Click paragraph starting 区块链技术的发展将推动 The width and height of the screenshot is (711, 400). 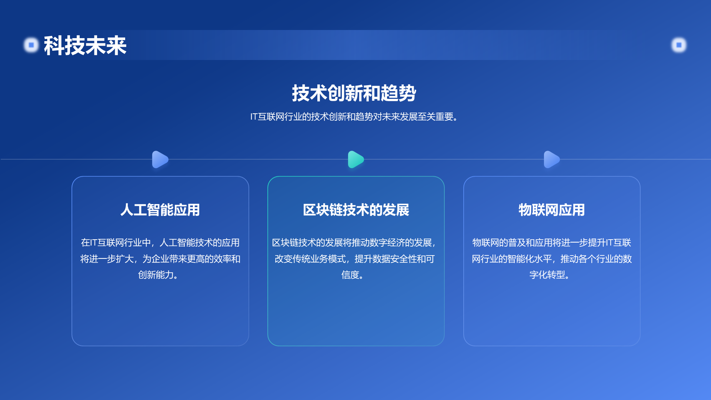coord(355,259)
